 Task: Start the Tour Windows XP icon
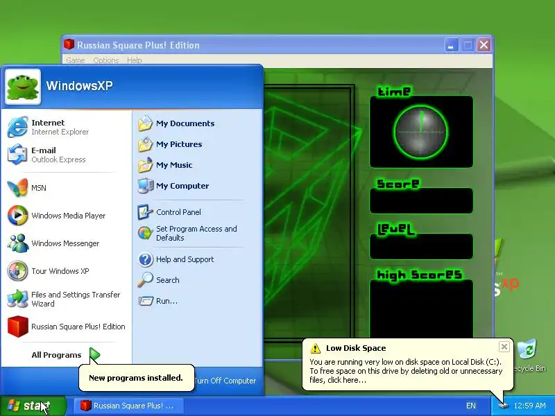(17, 270)
